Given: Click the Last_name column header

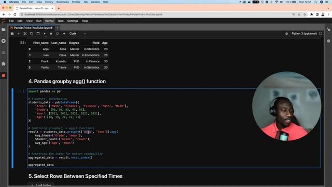Looking at the screenshot, I should pos(59,43).
